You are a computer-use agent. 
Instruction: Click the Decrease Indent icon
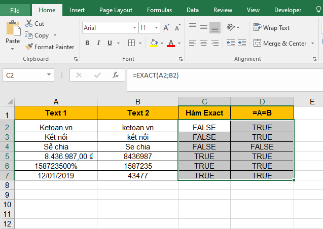pyautogui.click(x=231, y=44)
